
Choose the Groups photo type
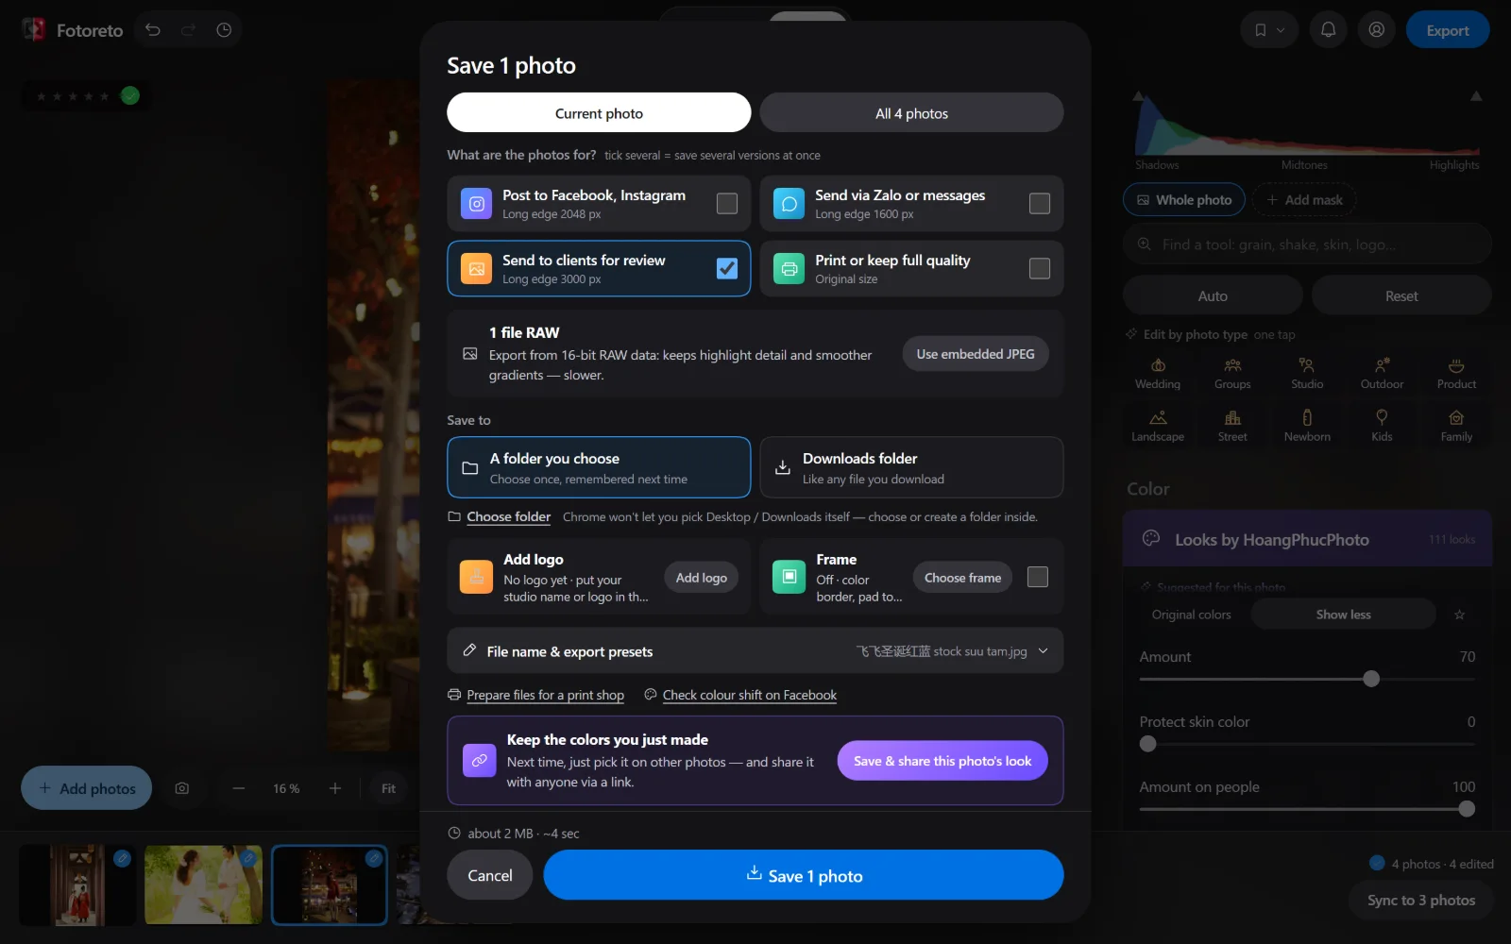pyautogui.click(x=1232, y=374)
